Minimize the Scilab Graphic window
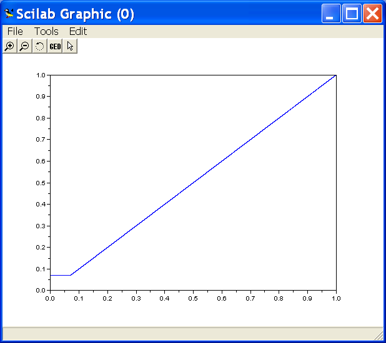Screen dimensions: 386x343 click(x=331, y=14)
